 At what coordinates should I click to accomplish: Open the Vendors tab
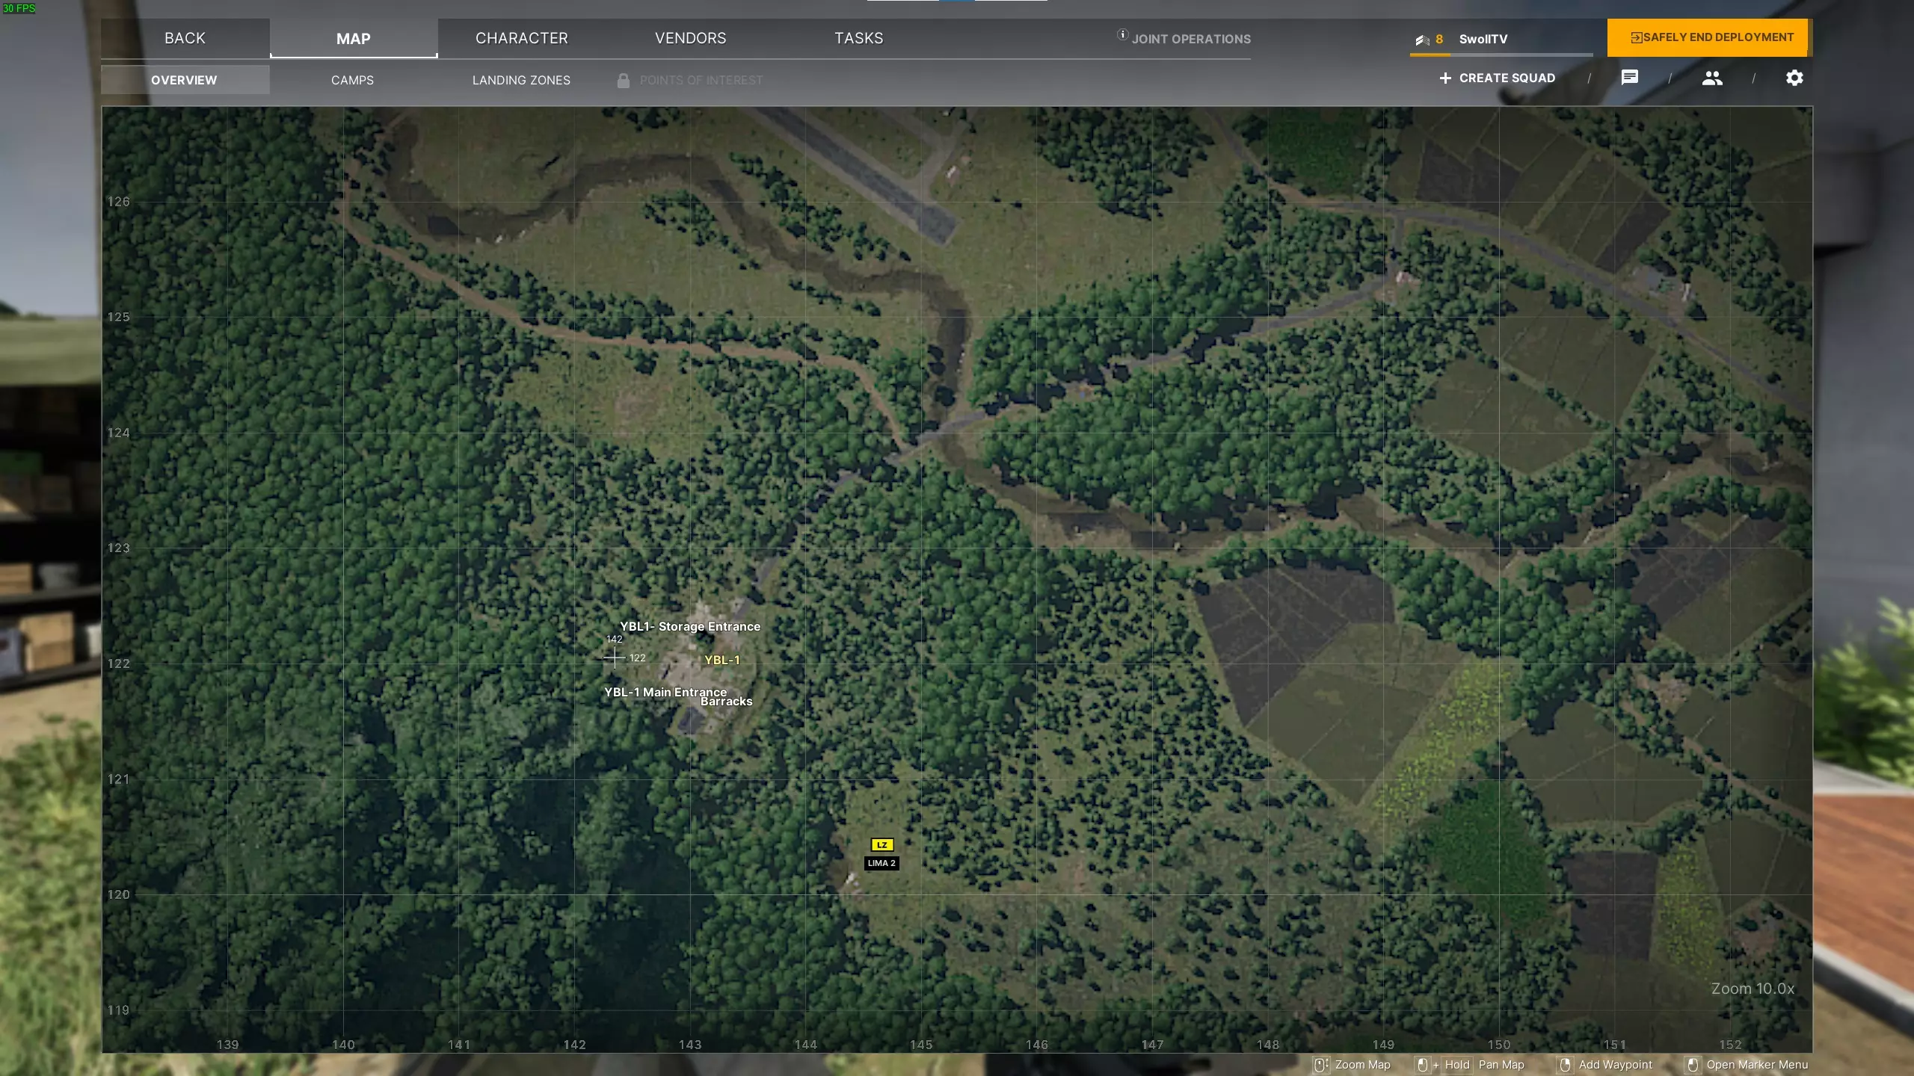[x=690, y=38]
